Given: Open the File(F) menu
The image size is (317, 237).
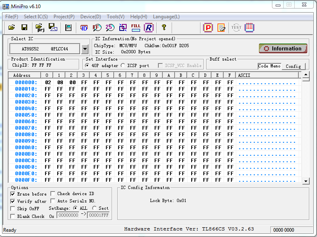Looking at the screenshot, I should [11, 17].
